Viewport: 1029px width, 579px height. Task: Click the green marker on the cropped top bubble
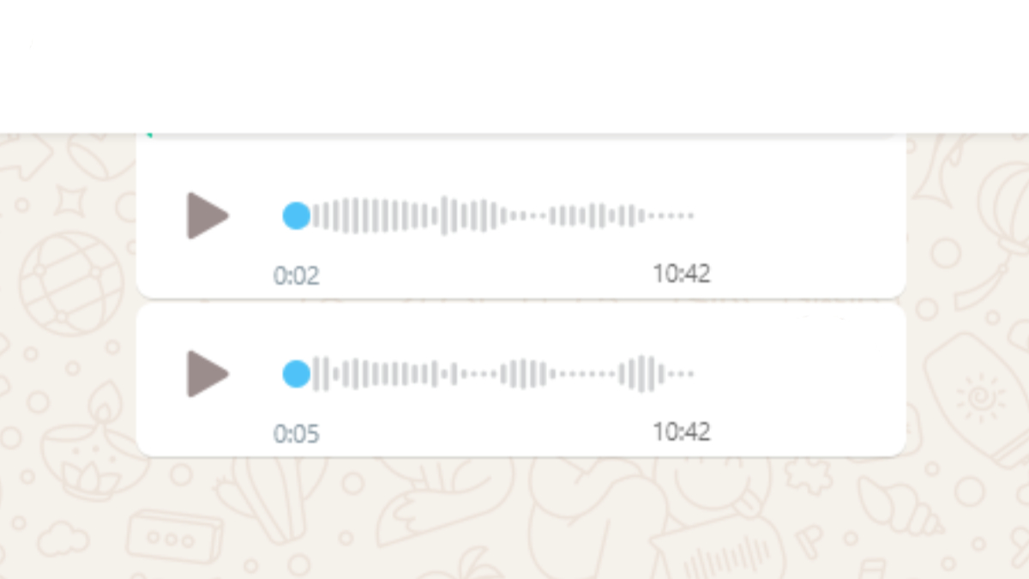pos(150,135)
